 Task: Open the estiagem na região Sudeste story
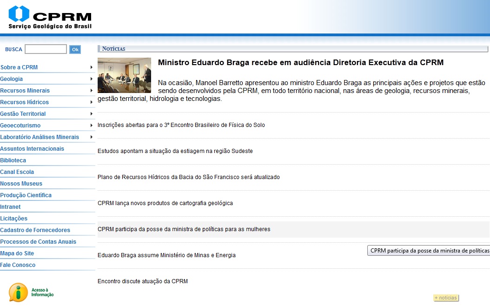175,151
